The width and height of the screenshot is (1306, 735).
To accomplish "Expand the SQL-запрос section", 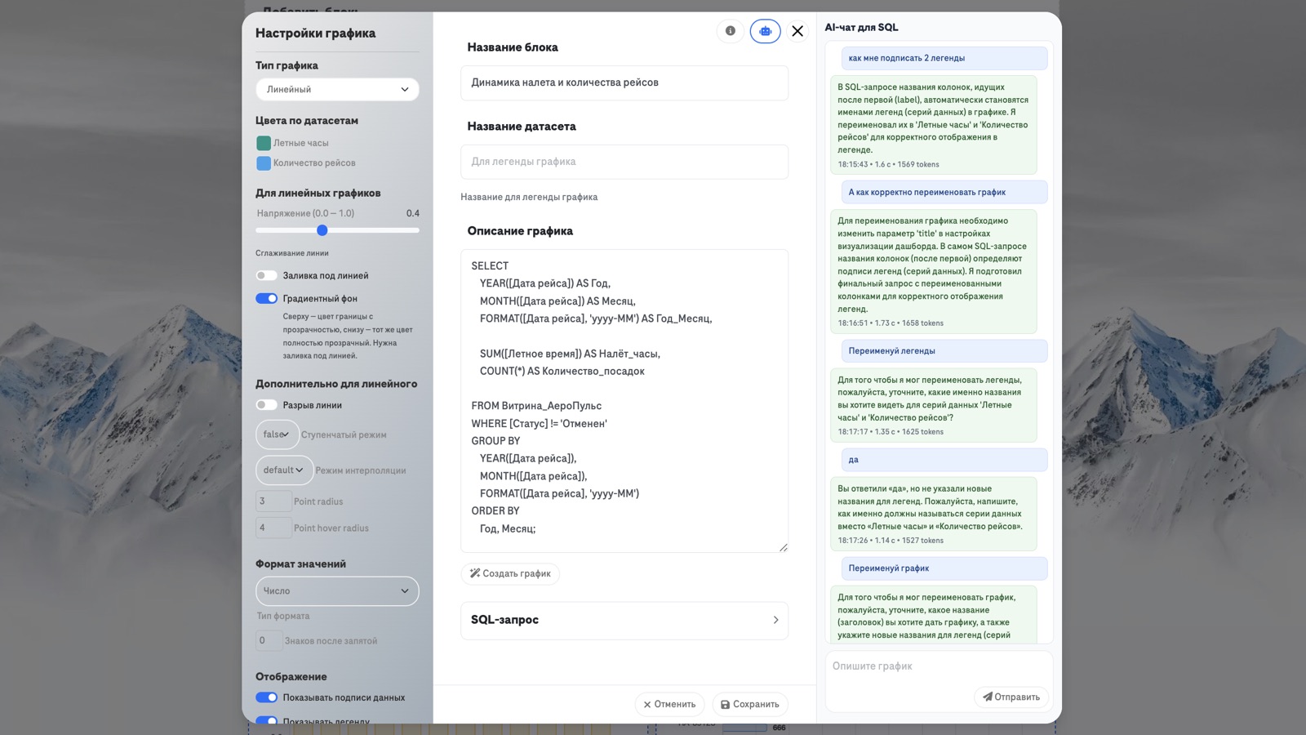I will point(624,620).
